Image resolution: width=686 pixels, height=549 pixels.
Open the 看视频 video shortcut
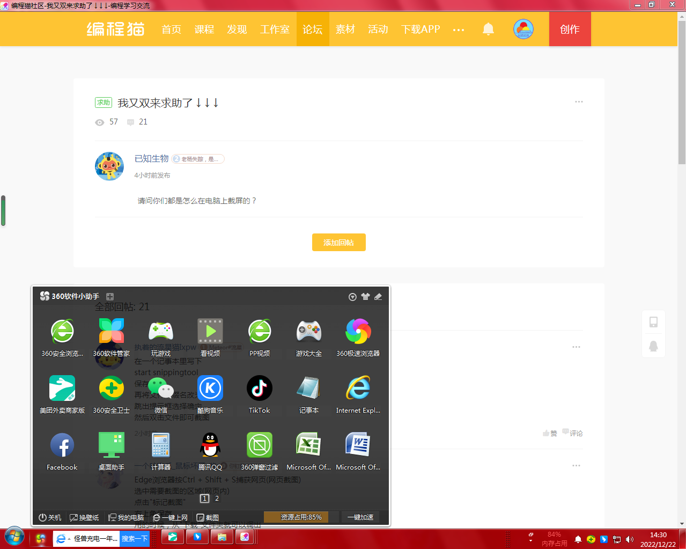210,337
